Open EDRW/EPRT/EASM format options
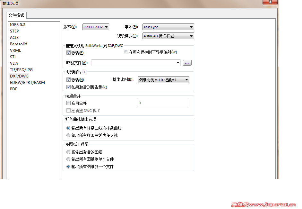The image size is (302, 209). tap(27, 83)
